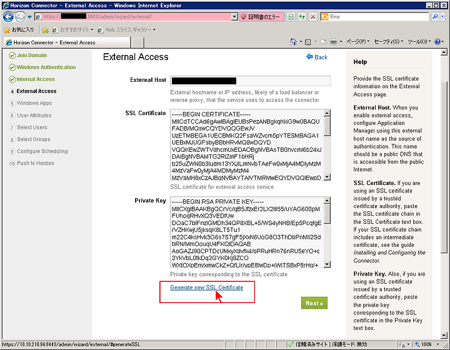Open the Web スライス ギャラリー link
Image resolution: width=450 pixels, height=350 pixels.
coord(126,29)
